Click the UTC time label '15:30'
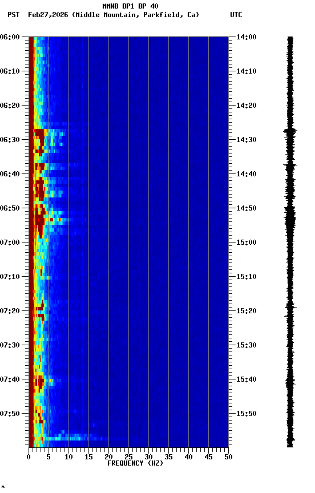This screenshot has width=315, height=493. click(x=246, y=345)
